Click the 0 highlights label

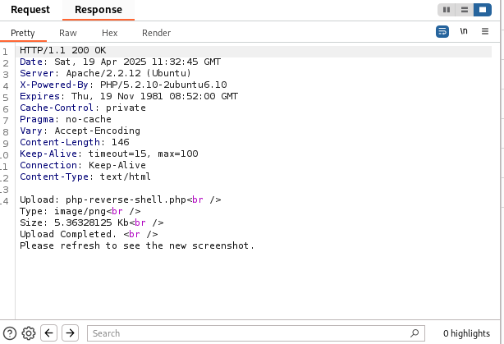tap(466, 333)
